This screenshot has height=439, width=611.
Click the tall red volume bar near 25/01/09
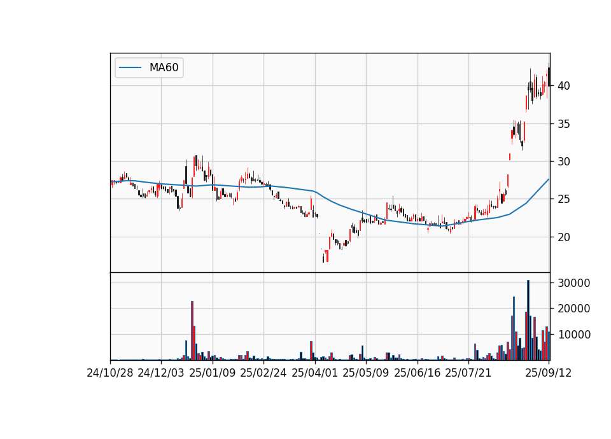pyautogui.click(x=192, y=330)
